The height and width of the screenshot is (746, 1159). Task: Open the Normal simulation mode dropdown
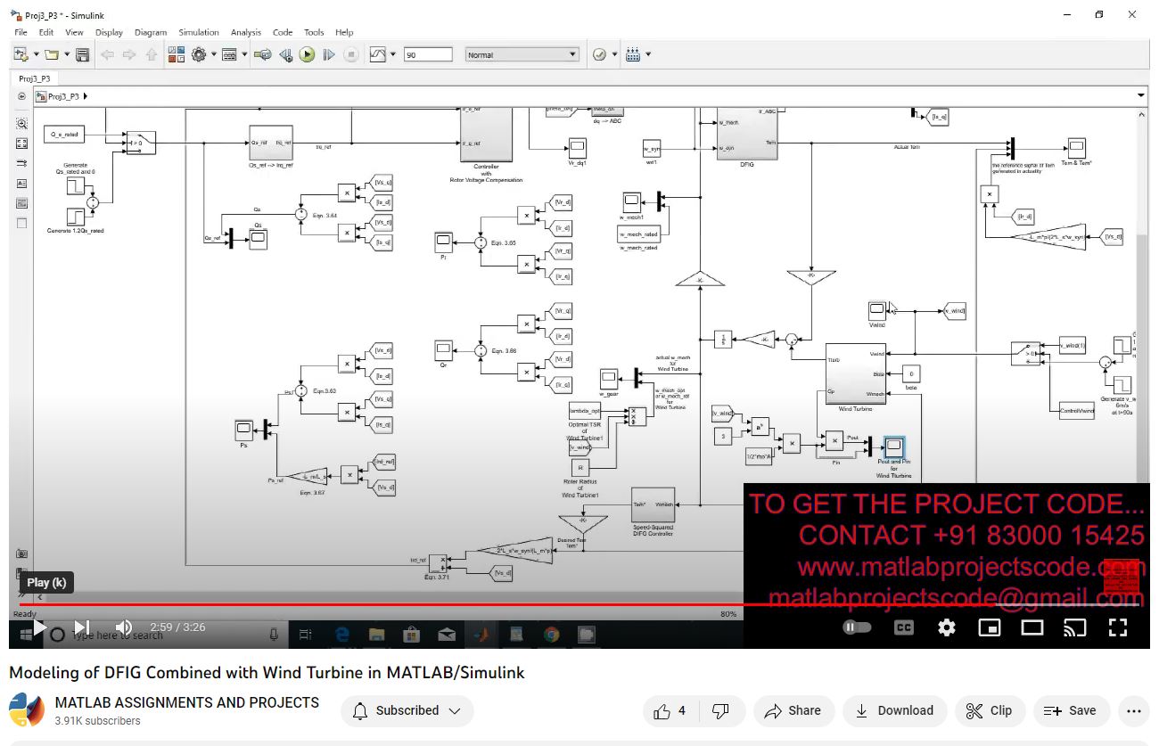coord(522,55)
